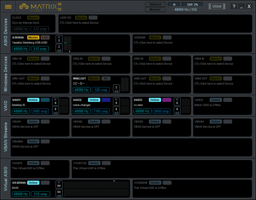Viewport: 256px width, 200px height.
Task: Click WIN2.OUT out 2 channel box
Action: [116, 89]
